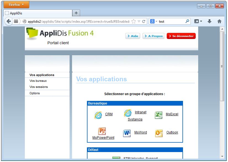This screenshot has width=228, height=162.
Task: Open the Intranet Systancia application icon
Action: click(128, 113)
